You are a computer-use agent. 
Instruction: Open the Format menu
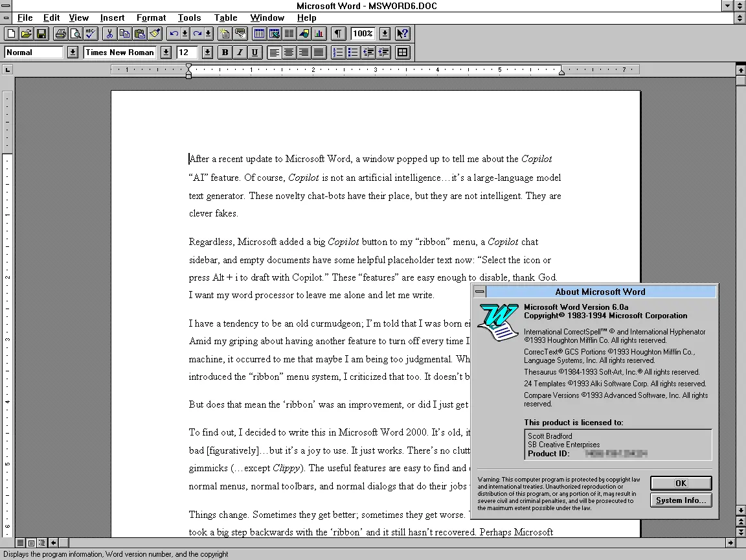tap(151, 17)
